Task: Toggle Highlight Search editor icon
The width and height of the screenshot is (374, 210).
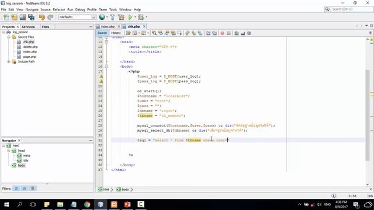Action: click(x=173, y=33)
